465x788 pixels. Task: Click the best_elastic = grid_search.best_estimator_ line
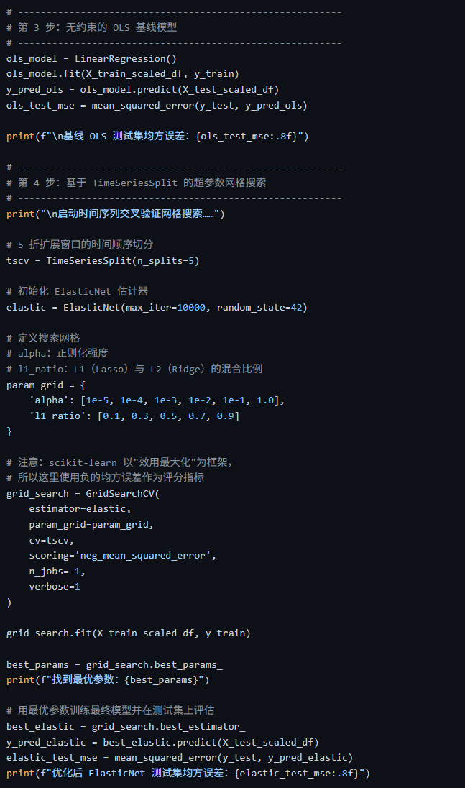click(126, 727)
